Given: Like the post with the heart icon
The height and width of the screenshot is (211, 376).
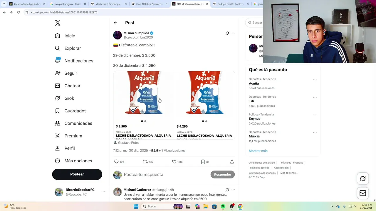Looking at the screenshot, I should 174,161.
